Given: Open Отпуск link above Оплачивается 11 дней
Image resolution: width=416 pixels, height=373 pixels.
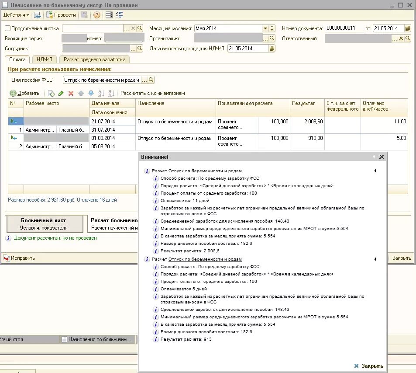Looking at the screenshot, I should 205,171.
